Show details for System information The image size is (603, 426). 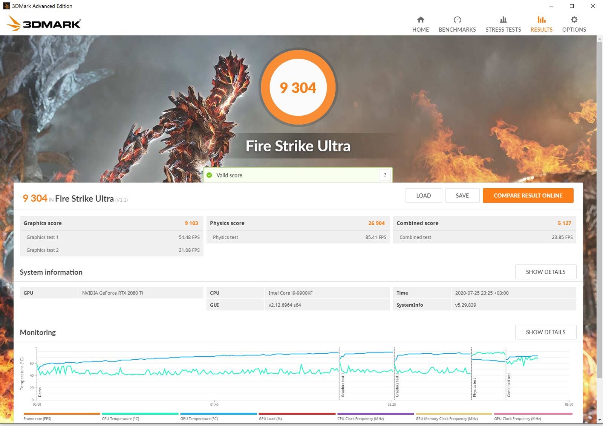546,272
